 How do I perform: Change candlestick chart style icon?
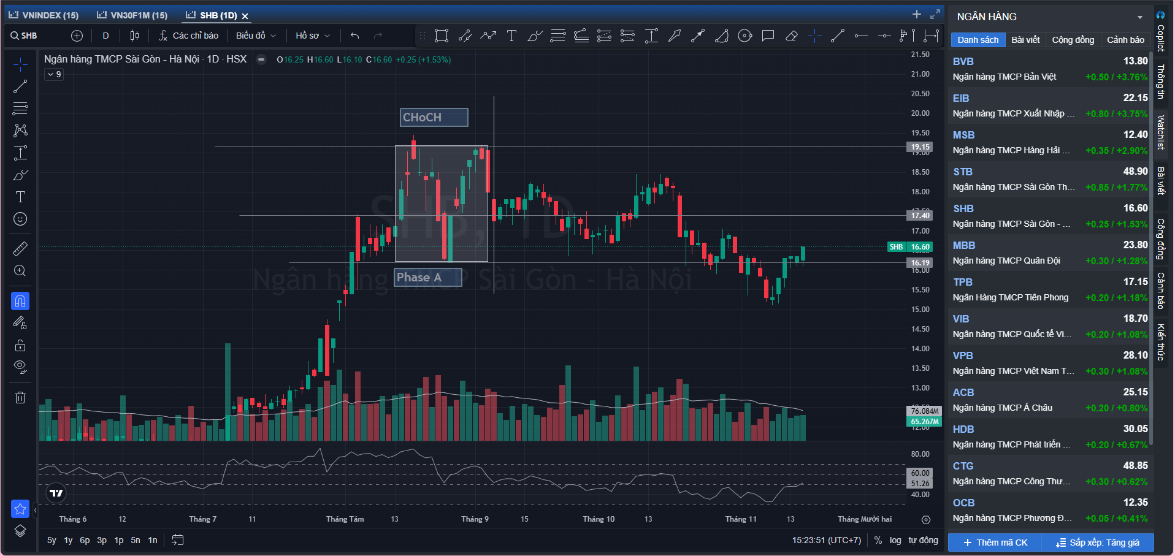(x=134, y=36)
